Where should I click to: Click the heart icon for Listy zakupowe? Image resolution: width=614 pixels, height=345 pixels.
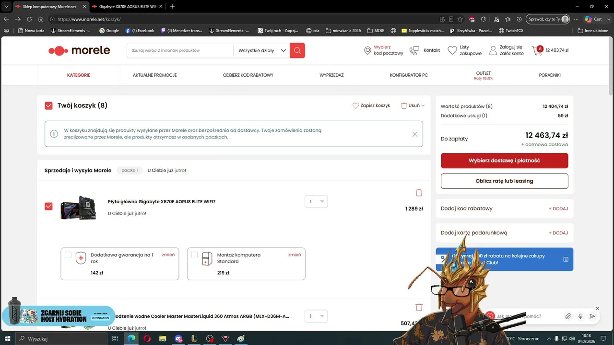(452, 50)
